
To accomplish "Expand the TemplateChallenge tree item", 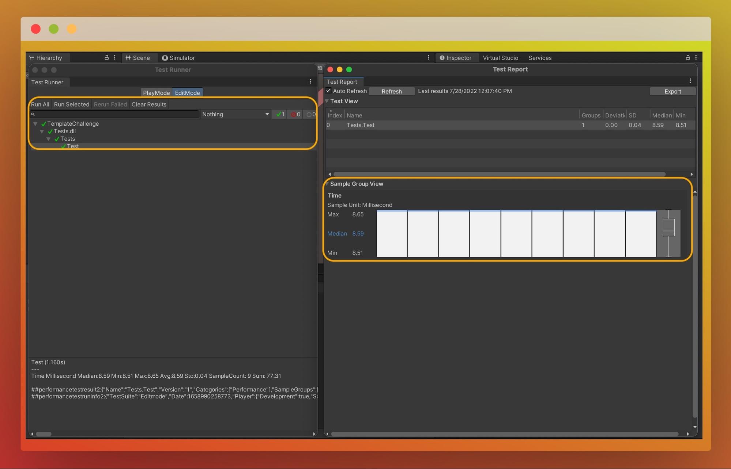I will tap(36, 123).
